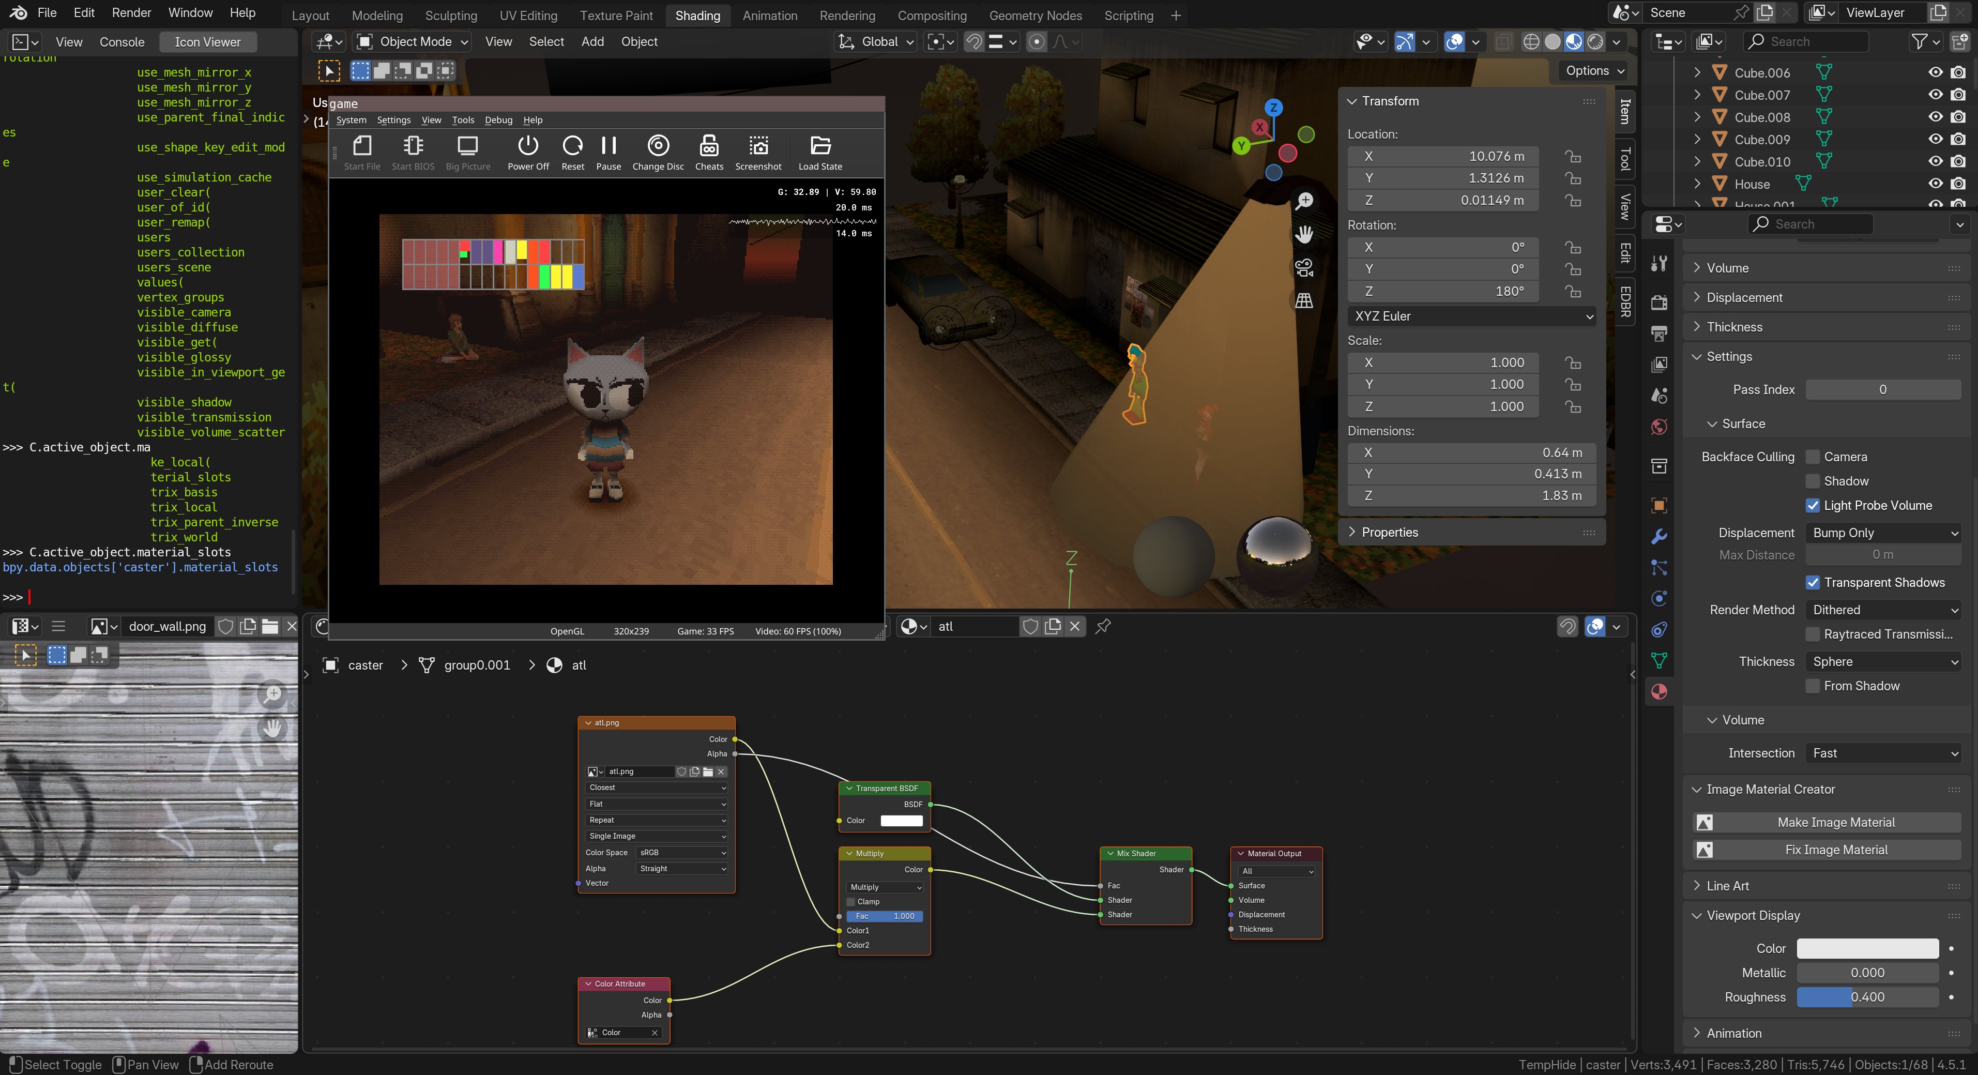Enable Backface Culling Camera checkbox
Screen dimensions: 1978x1075
click(1813, 457)
